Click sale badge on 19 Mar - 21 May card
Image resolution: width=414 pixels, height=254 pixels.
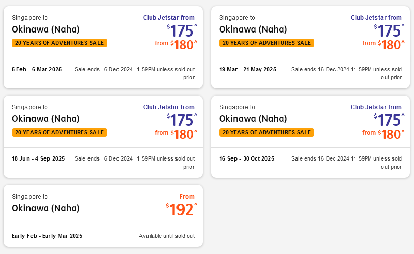coord(267,43)
